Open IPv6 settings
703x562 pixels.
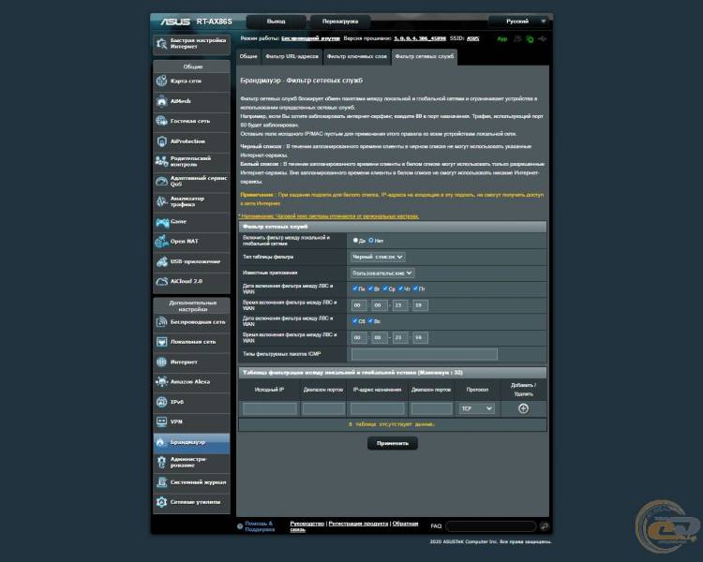pos(191,402)
